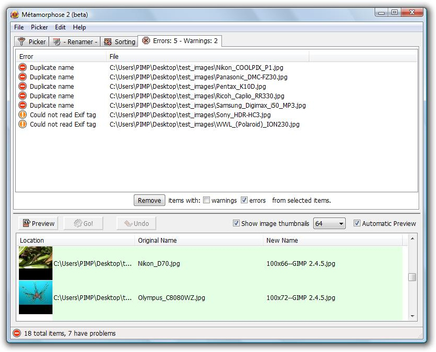Click the Error column header

(x=61, y=57)
